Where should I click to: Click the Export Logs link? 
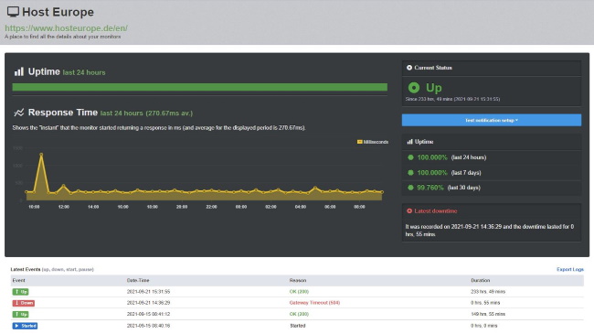569,269
